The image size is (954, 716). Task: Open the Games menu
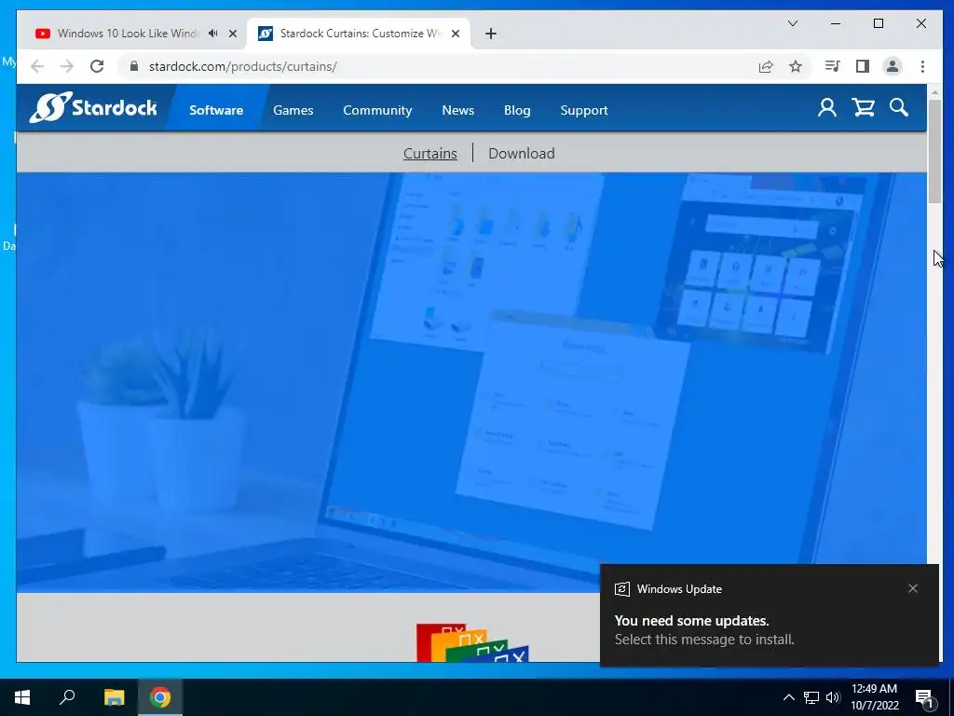point(293,110)
